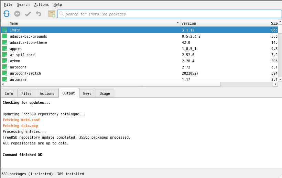Screen dimensions: 282x178
Task: Focus the search for installed packages field
Action: point(172,14)
